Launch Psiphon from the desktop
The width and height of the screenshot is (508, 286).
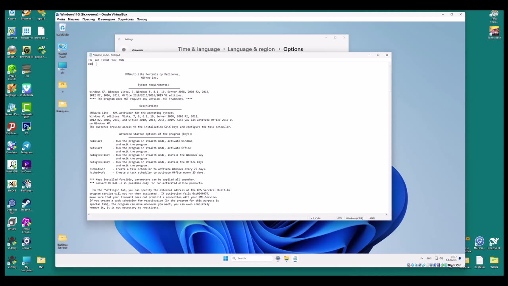(x=12, y=128)
